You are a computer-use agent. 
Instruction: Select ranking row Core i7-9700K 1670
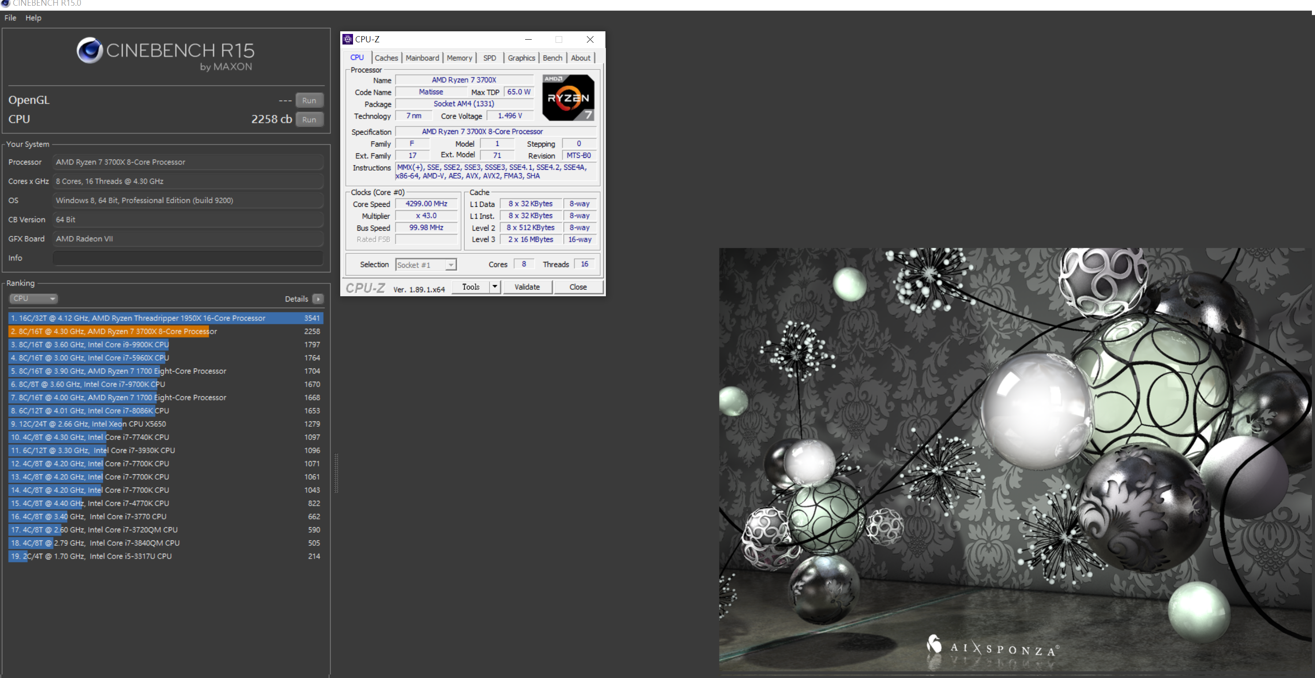click(x=165, y=385)
